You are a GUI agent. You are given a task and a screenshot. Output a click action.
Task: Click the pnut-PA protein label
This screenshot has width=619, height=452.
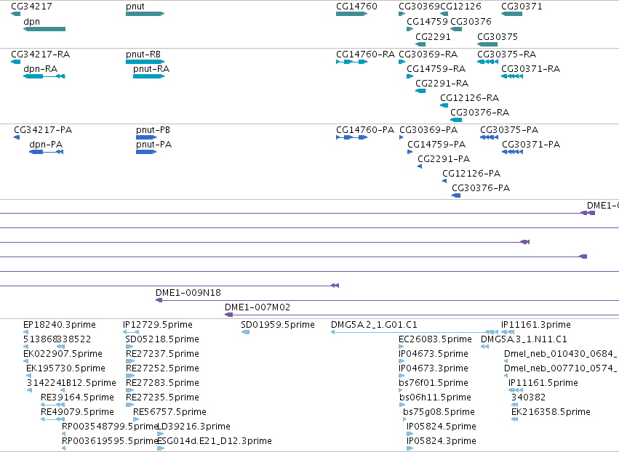tap(154, 145)
